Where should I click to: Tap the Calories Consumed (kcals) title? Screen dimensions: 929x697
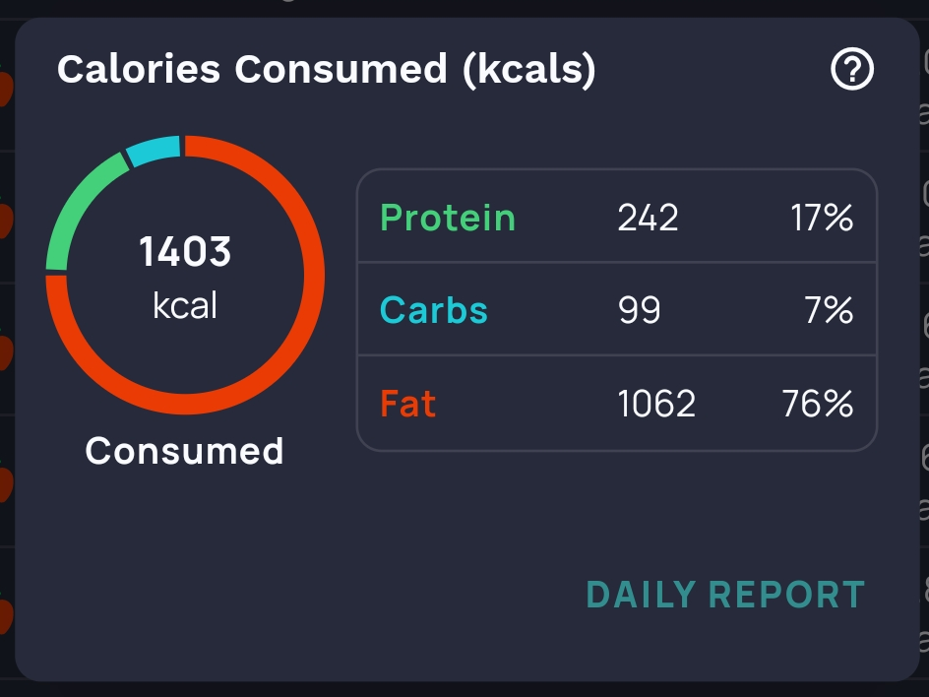point(326,70)
